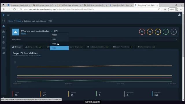Open the tab actions menu icon

click(3, 5)
